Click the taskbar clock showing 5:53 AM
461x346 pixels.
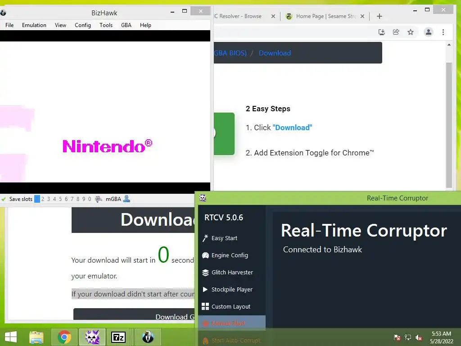(x=441, y=337)
